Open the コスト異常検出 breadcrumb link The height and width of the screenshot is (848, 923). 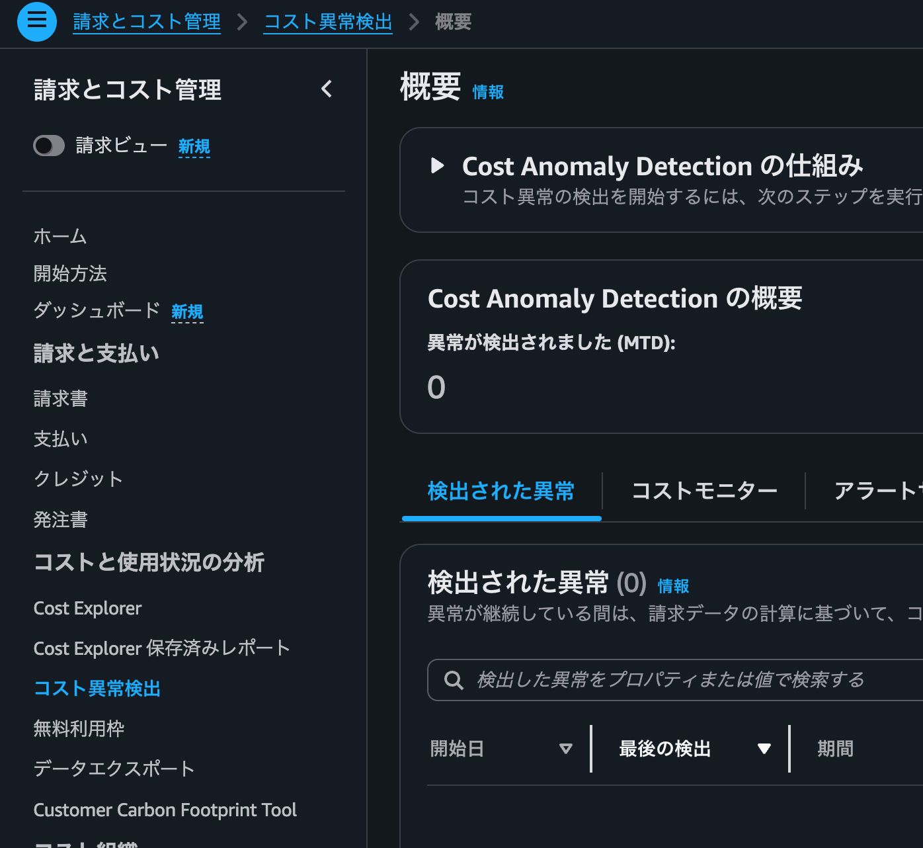[327, 21]
